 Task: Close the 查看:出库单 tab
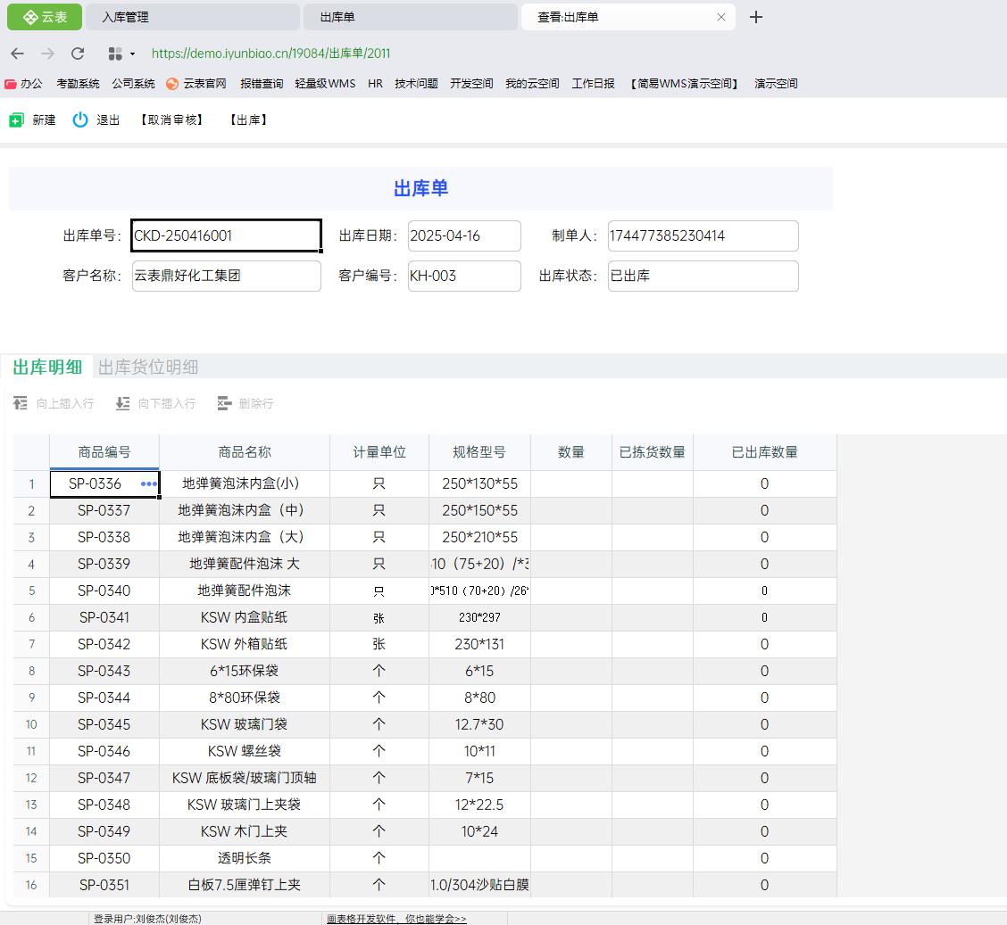pyautogui.click(x=721, y=17)
